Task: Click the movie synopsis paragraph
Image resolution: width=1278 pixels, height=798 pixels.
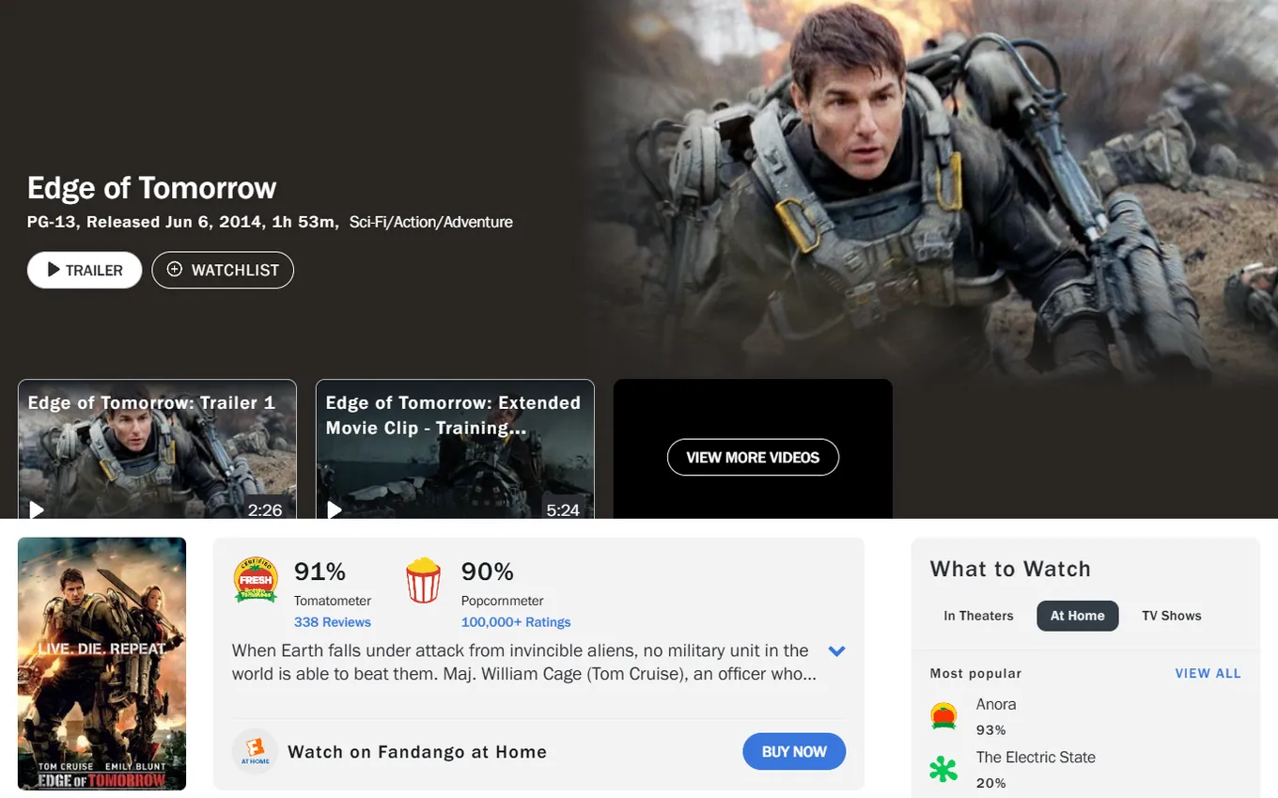Action: coord(524,663)
